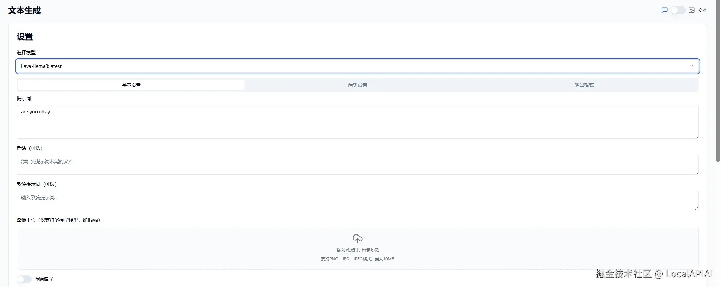721x287 pixels.
Task: Click the page vertical scrollbar
Action: coord(718,81)
